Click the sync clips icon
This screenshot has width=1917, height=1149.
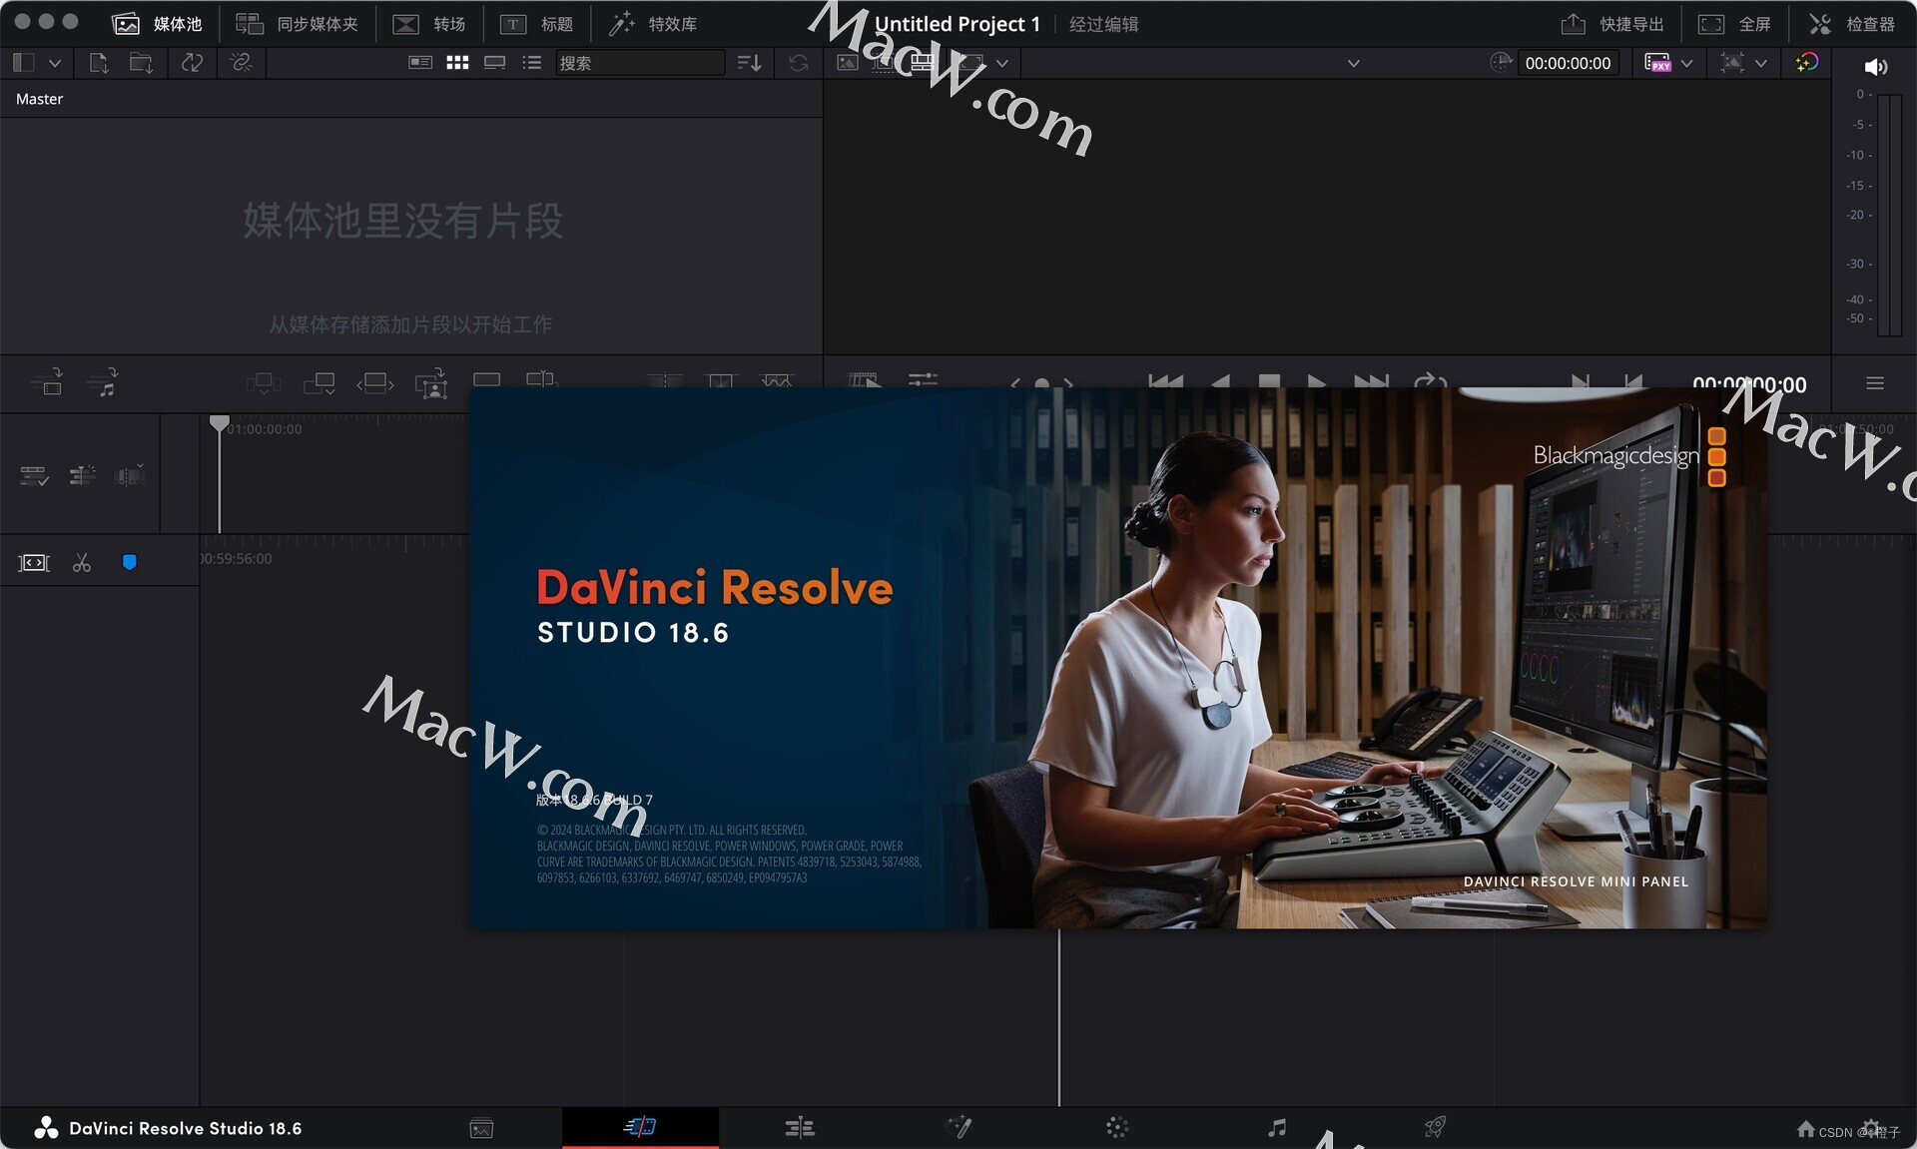tap(192, 63)
